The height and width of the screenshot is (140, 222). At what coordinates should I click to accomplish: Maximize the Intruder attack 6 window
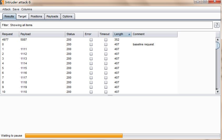point(205,1)
